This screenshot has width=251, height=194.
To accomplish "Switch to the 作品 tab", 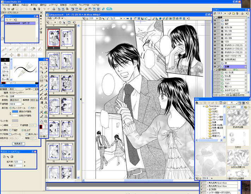I will coord(49,18).
